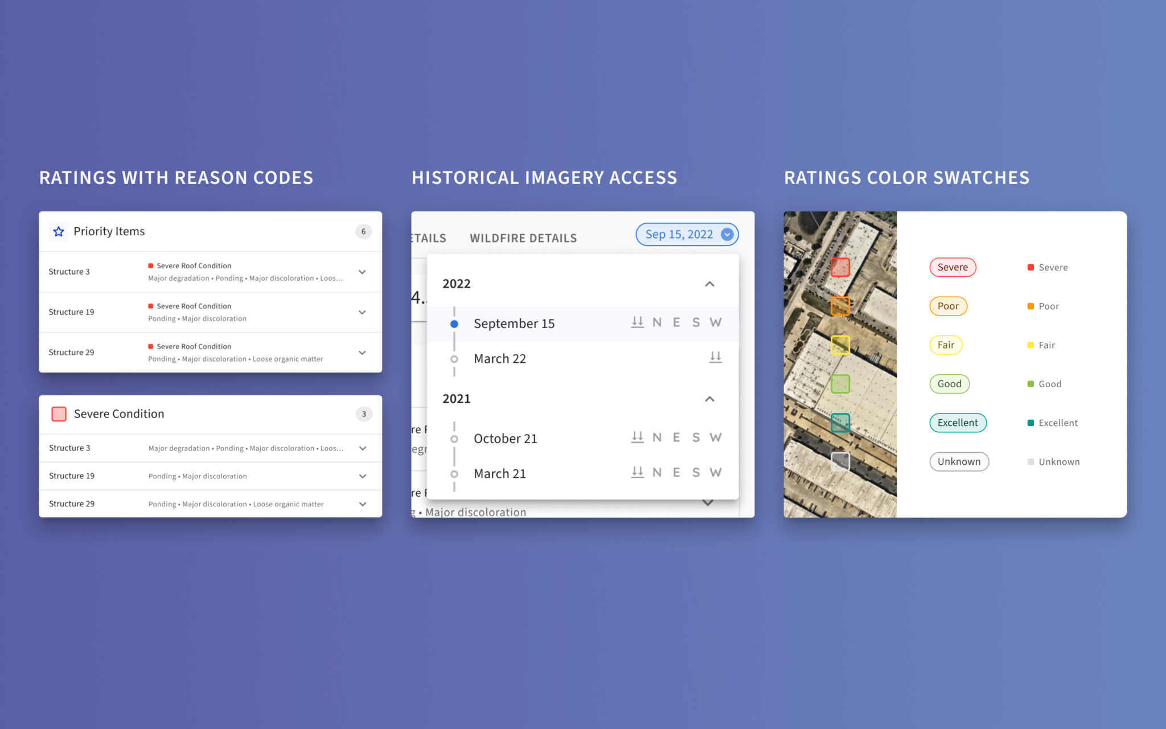Viewport: 1166px width, 729px height.
Task: Download the September 15 imagery
Action: [x=637, y=322]
